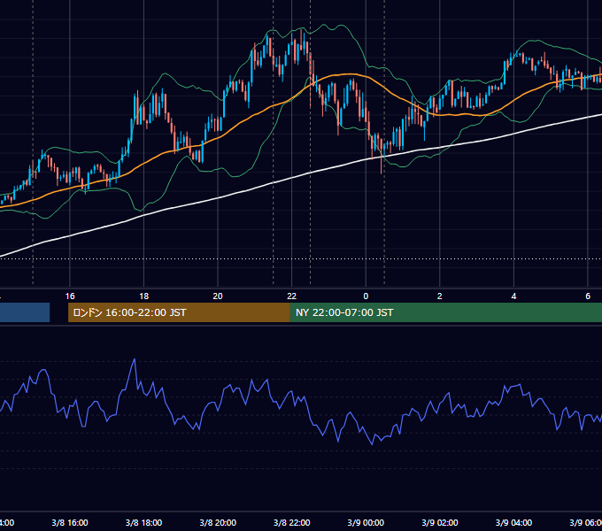602x531 pixels.
Task: Click the 3/8 20:00 label on oscillator axis
Action: pyautogui.click(x=218, y=522)
